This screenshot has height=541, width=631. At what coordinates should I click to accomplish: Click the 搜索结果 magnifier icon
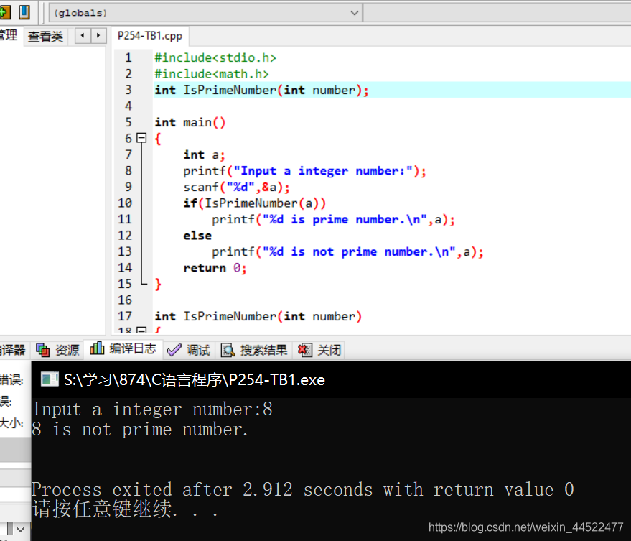228,350
